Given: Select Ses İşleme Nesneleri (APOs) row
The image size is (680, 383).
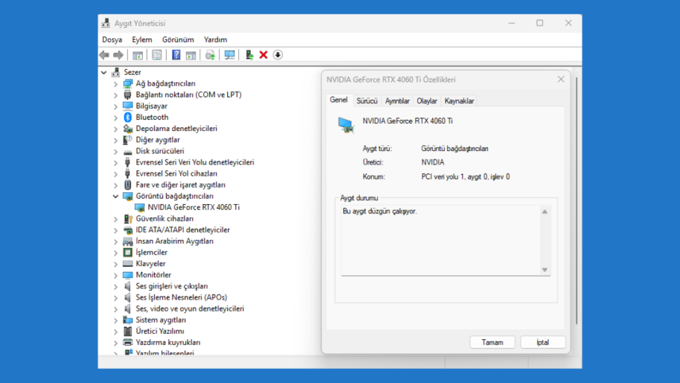Looking at the screenshot, I should [181, 297].
